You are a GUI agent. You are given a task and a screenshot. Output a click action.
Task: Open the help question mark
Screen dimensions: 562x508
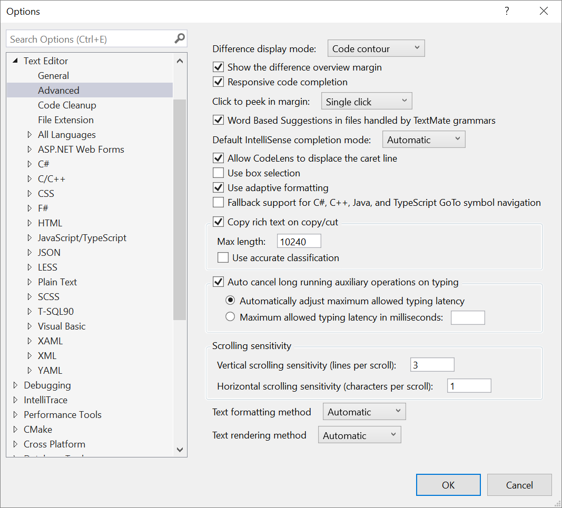click(x=507, y=11)
